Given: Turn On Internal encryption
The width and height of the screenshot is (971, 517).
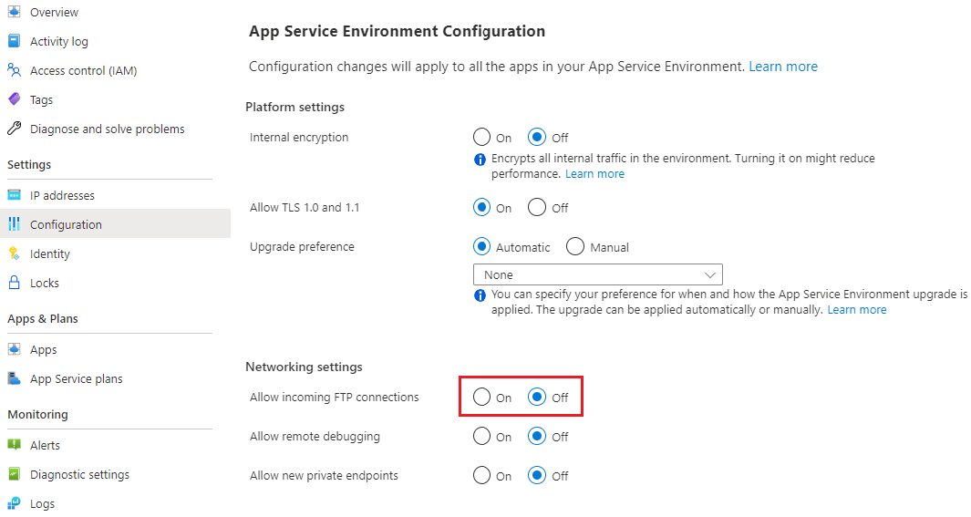Looking at the screenshot, I should (482, 138).
